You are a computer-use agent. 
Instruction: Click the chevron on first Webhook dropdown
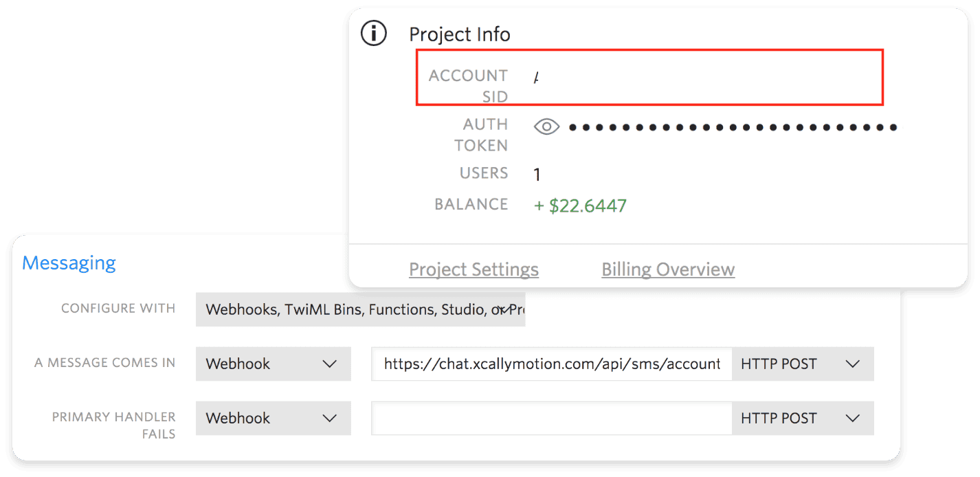coord(330,364)
